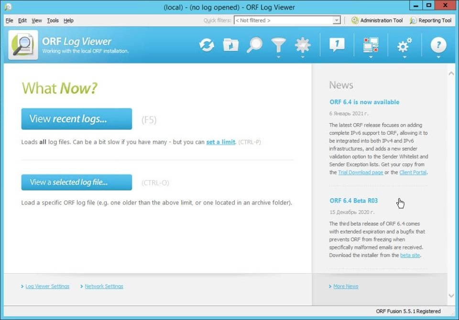The height and width of the screenshot is (320, 459).
Task: Open 'ORF 6.4 Beta R03' news headline
Action: point(354,201)
